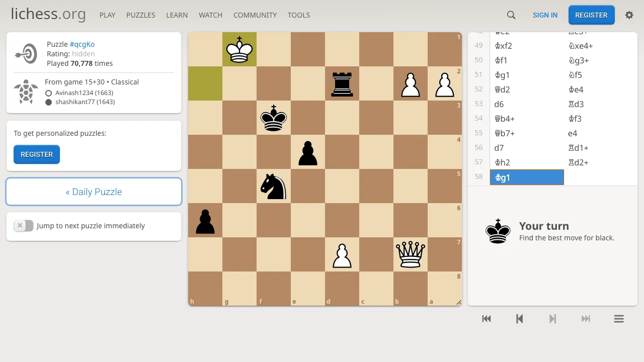Jump to the first move
The width and height of the screenshot is (644, 362).
pos(487,318)
